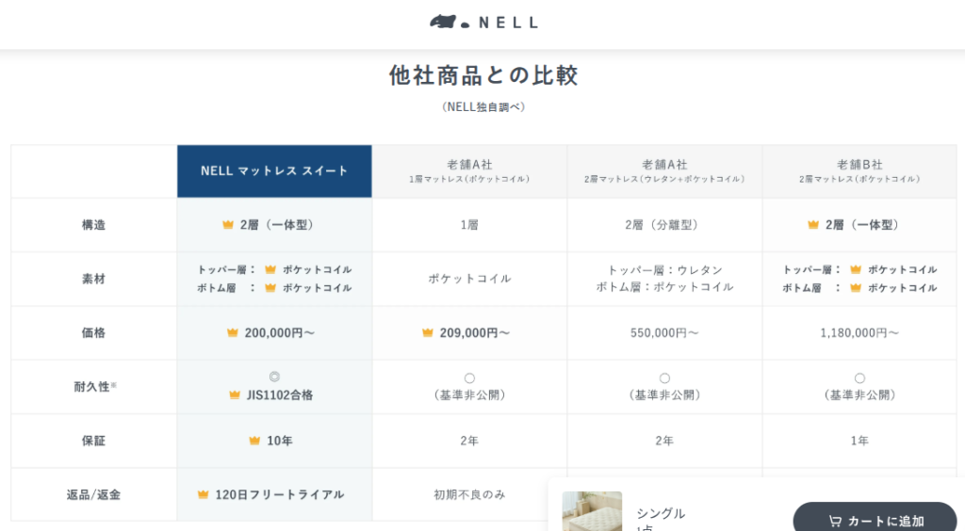Click the 返品/返金 row label
This screenshot has height=531, width=965.
[x=93, y=494]
